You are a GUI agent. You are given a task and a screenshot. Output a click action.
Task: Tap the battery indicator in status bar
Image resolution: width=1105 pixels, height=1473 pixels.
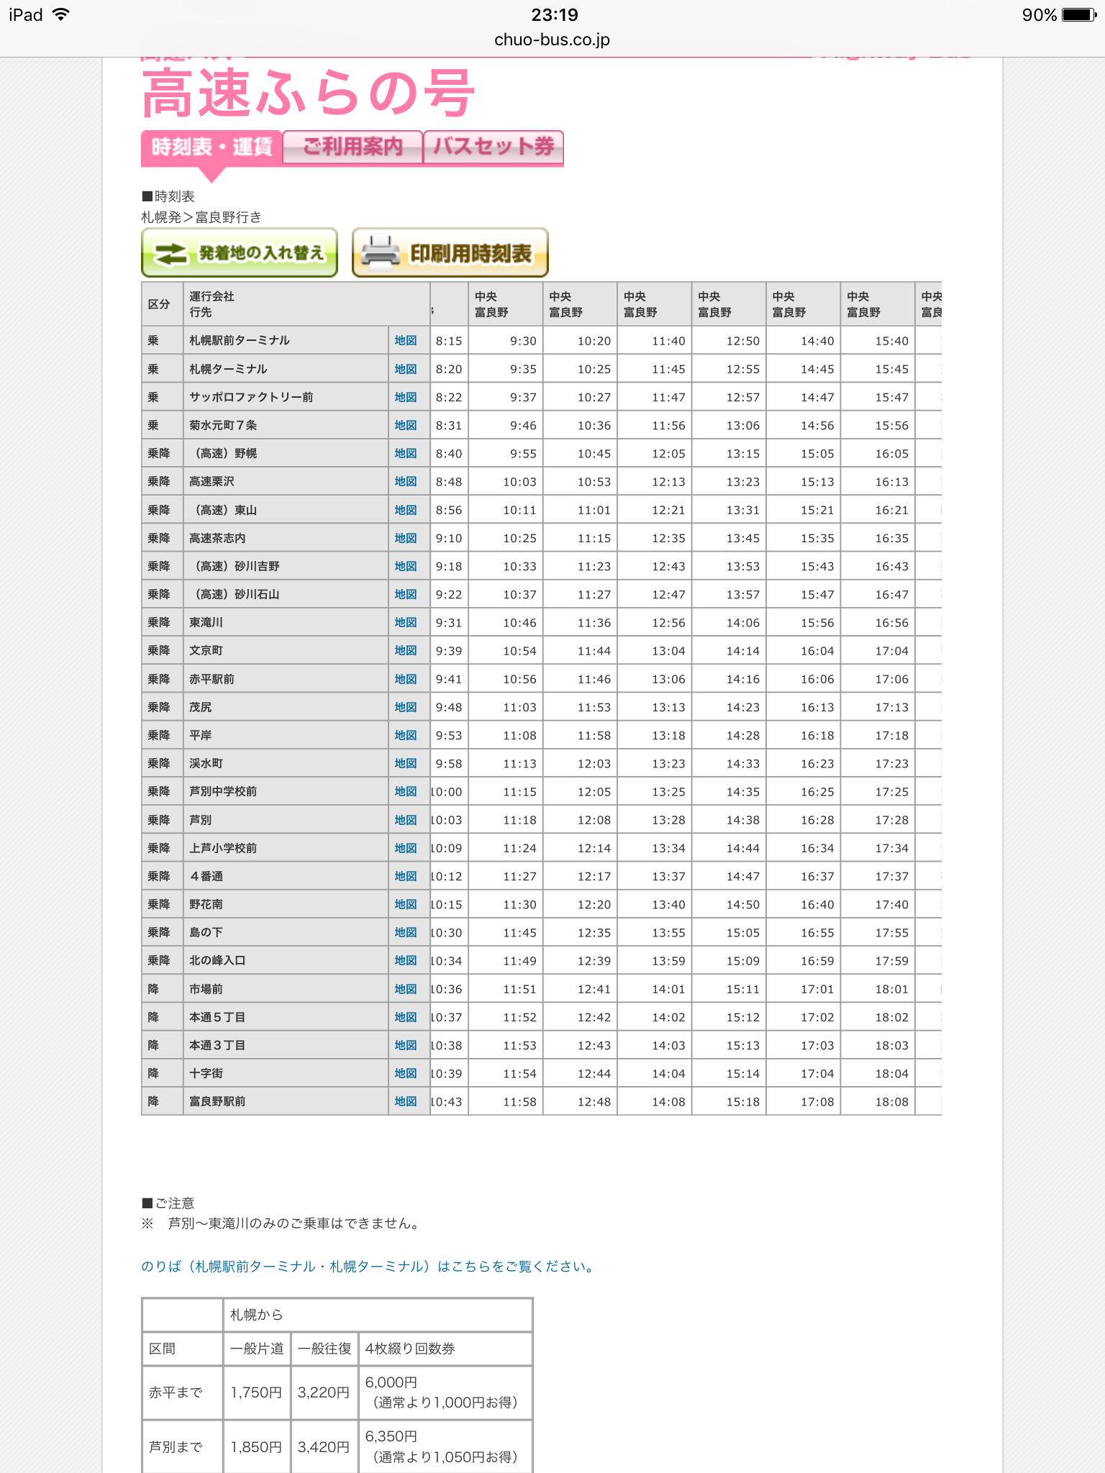pyautogui.click(x=1079, y=15)
